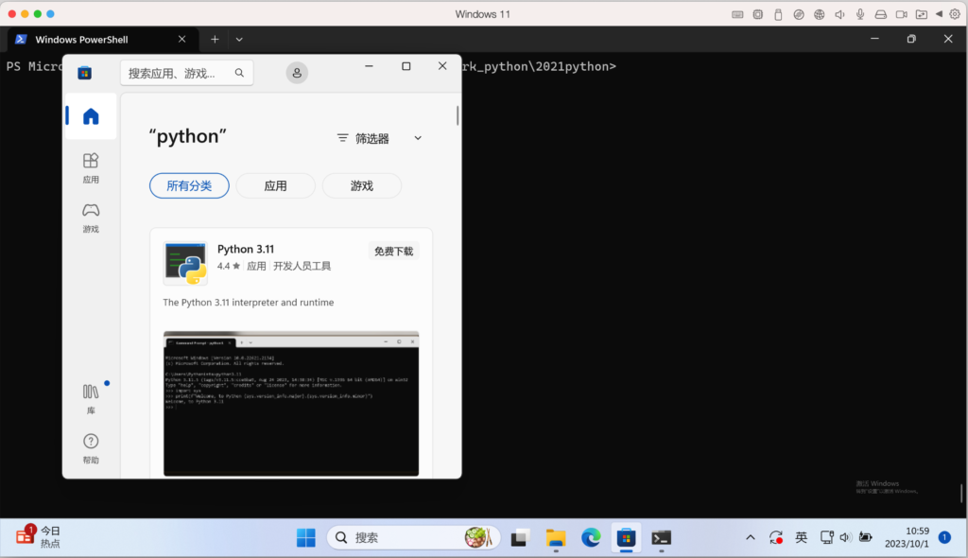Click the sync update tray icon
This screenshot has height=558, width=968.
coord(776,537)
